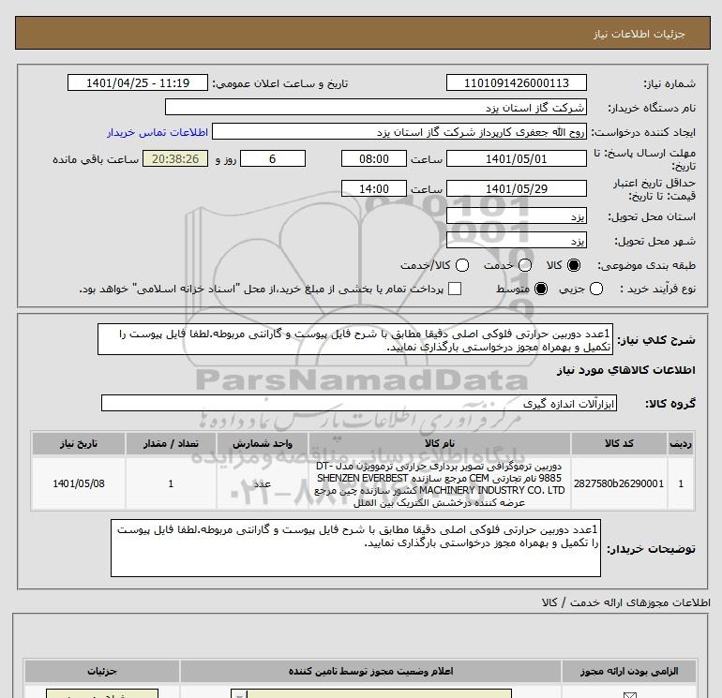
Task: Choose the جزیی purchase type radio
Action: pyautogui.click(x=596, y=289)
